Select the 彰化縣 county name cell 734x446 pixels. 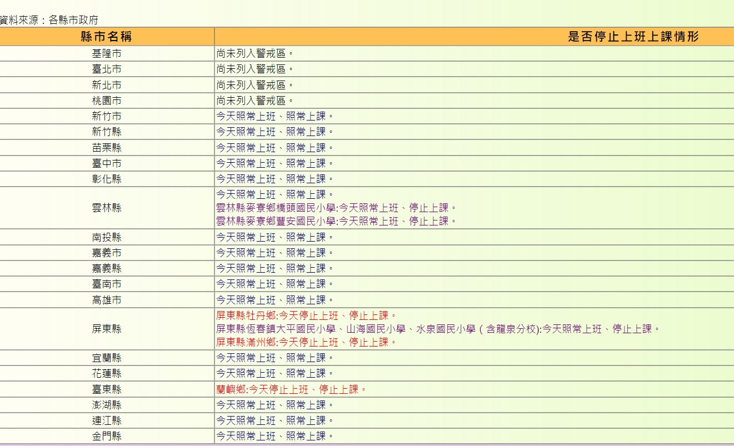pyautogui.click(x=107, y=179)
